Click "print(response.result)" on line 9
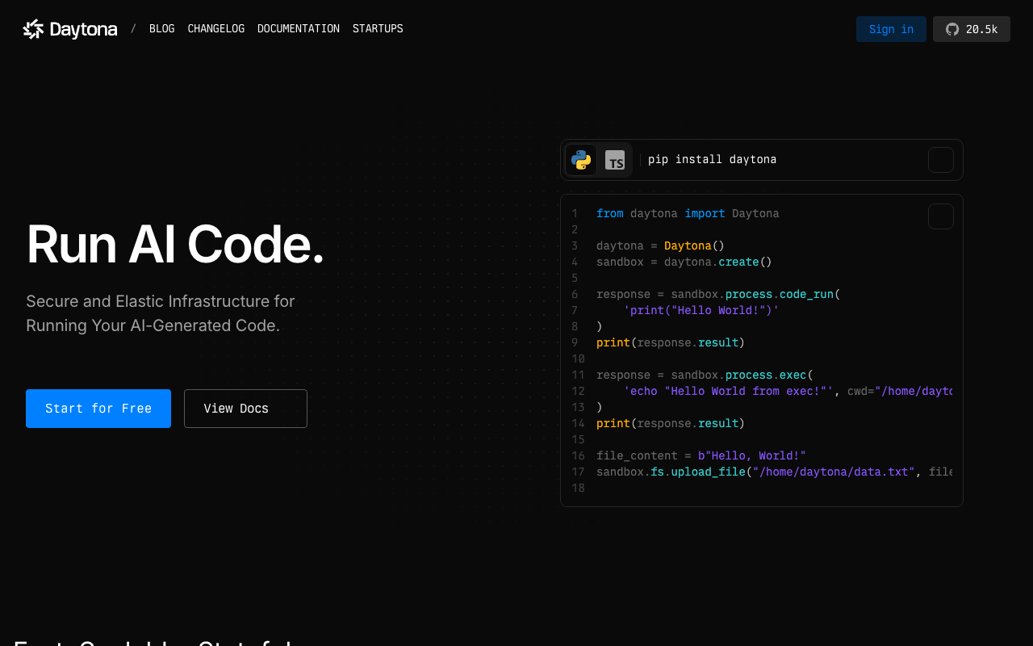The width and height of the screenshot is (1033, 646). coord(671,343)
